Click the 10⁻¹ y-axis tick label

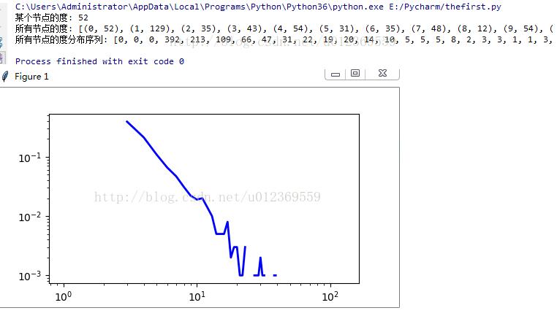31,158
